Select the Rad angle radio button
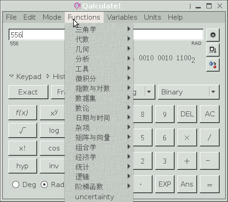228x202 pixels. tap(45, 185)
